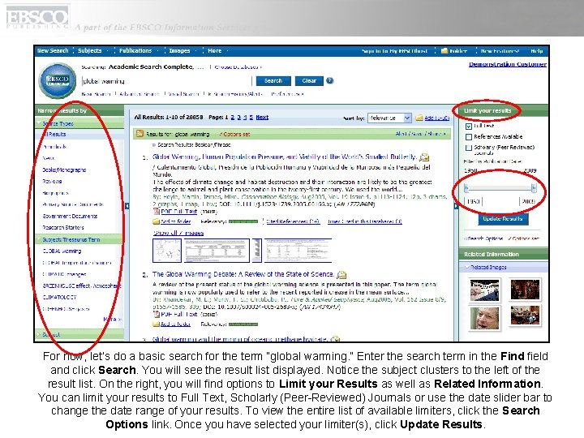Filter by Books/Monographs source type

pyautogui.click(x=64, y=170)
